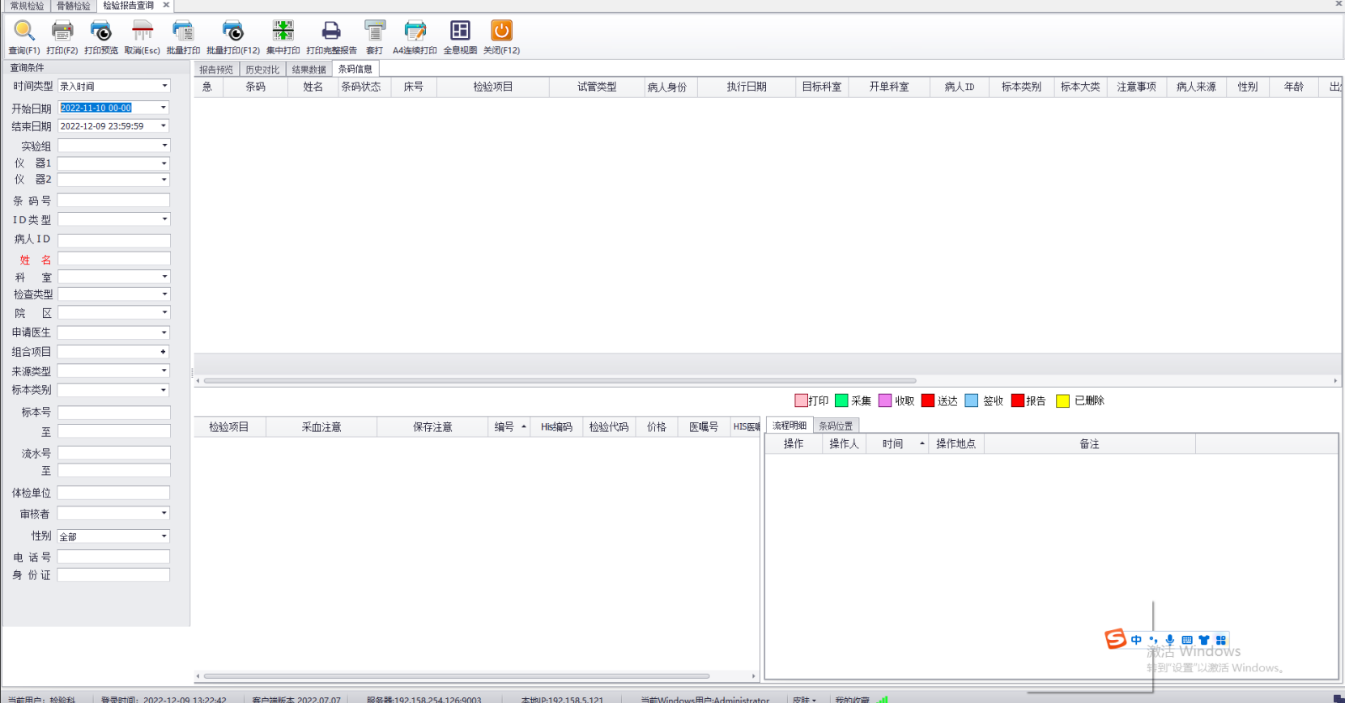Open the 结果数据 tab
Screen dimensions: 1345x703
click(309, 70)
